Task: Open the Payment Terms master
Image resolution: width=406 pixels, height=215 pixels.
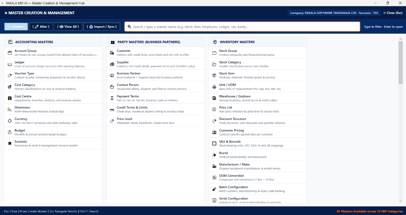Action: (155, 98)
